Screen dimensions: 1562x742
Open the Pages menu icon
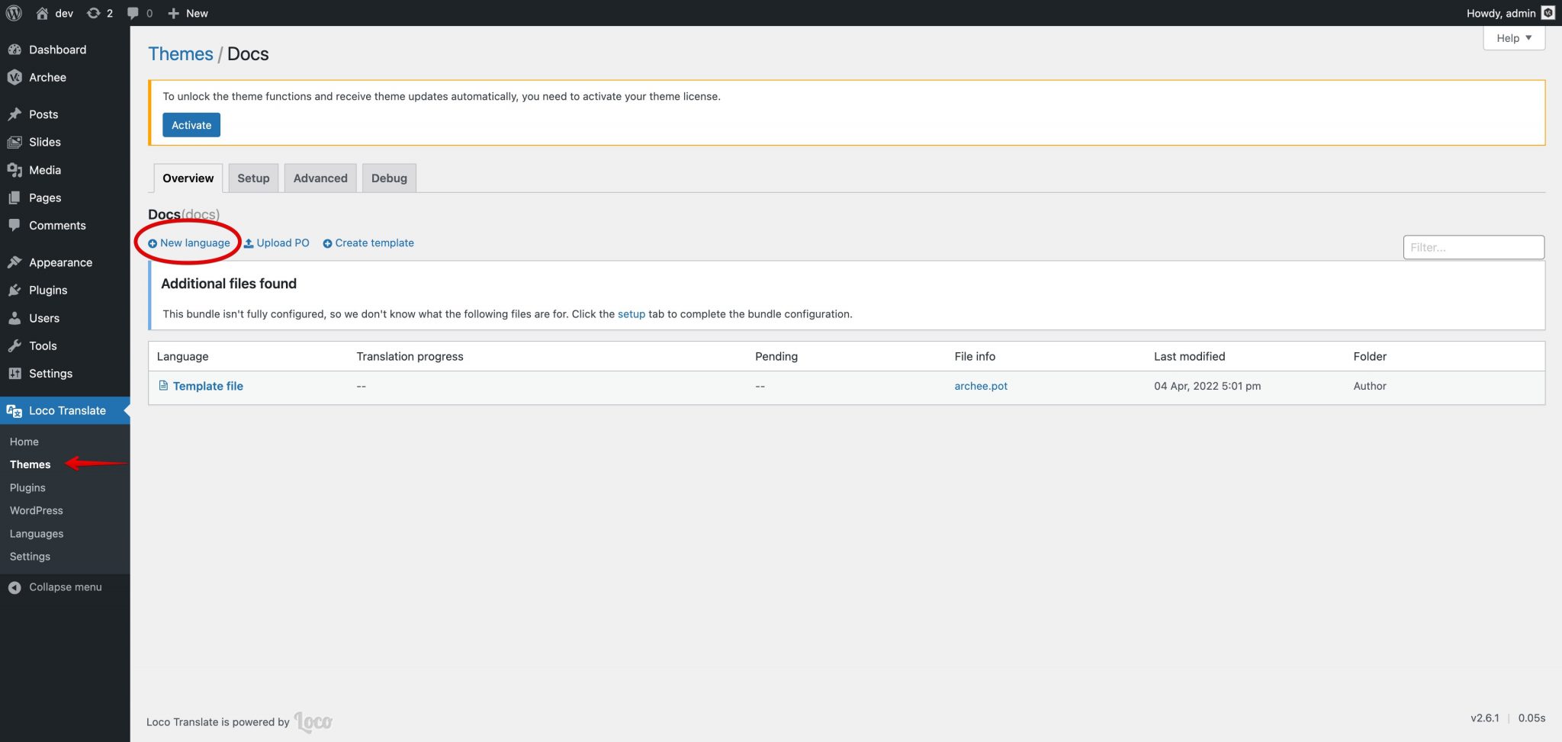point(14,198)
